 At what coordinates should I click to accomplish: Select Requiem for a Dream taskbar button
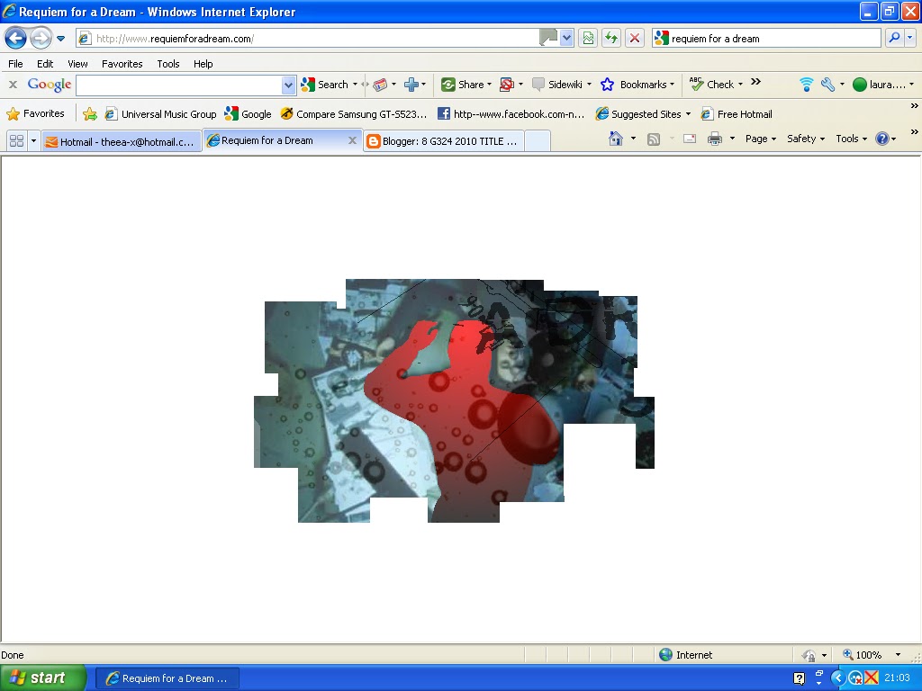[167, 678]
